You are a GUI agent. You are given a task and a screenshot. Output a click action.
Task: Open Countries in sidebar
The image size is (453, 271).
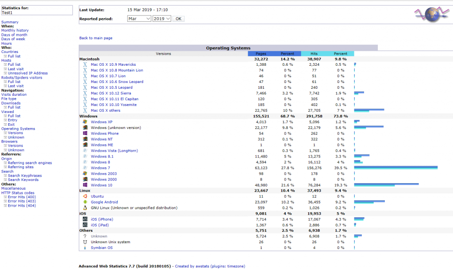click(10, 52)
